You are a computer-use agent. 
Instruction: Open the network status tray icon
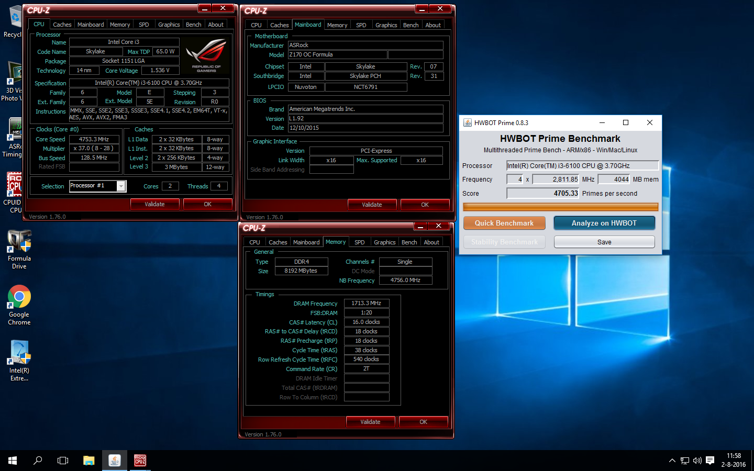click(x=685, y=461)
